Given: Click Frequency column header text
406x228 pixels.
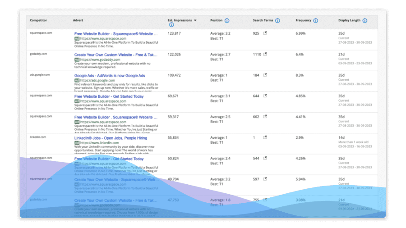Looking at the screenshot, I should coord(303,20).
